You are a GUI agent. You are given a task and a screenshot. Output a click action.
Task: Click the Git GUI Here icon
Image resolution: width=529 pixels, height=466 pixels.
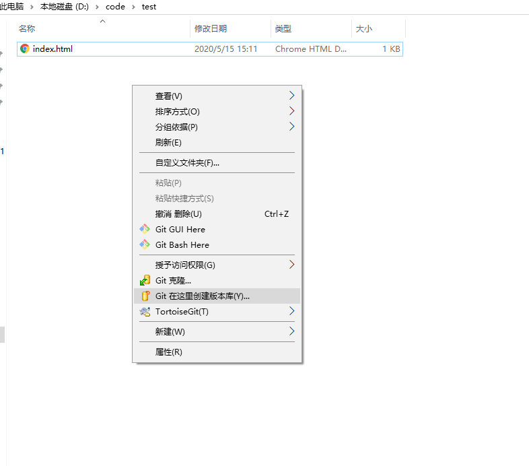(145, 229)
